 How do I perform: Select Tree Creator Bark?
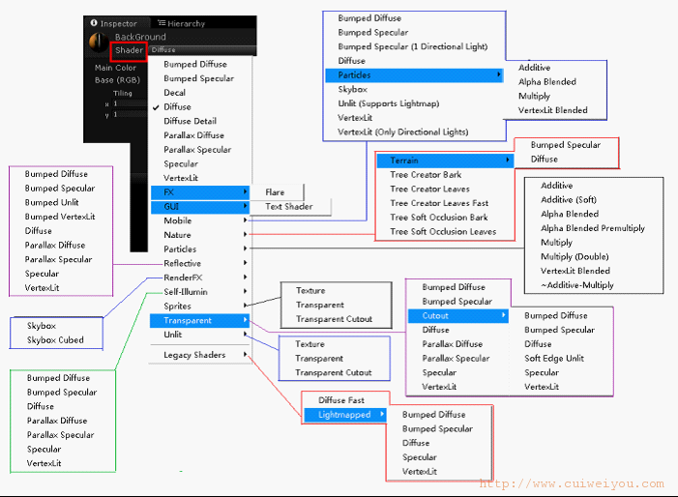426,175
